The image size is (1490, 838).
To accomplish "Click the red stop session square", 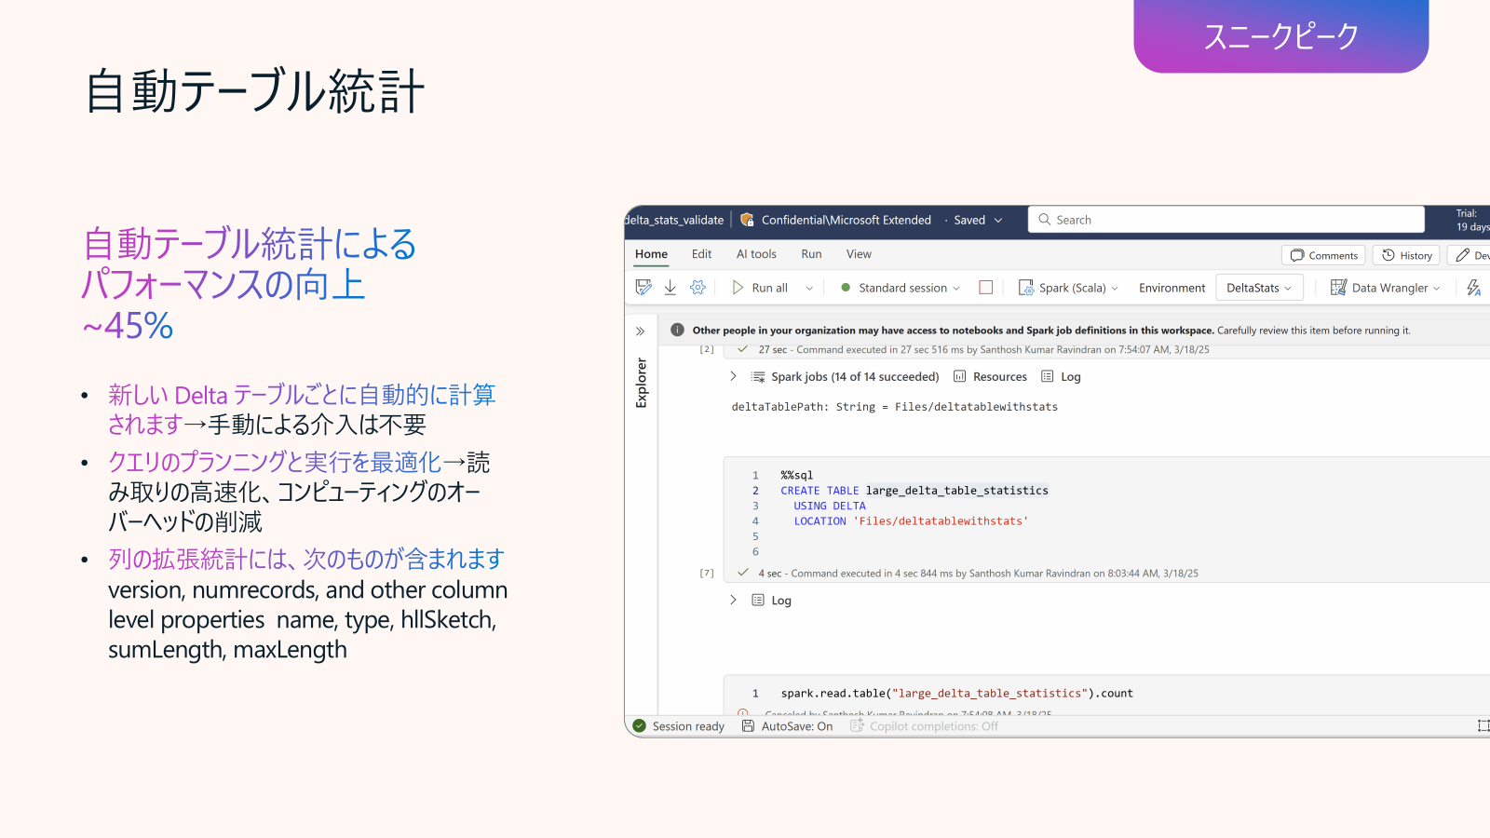I will click(986, 288).
